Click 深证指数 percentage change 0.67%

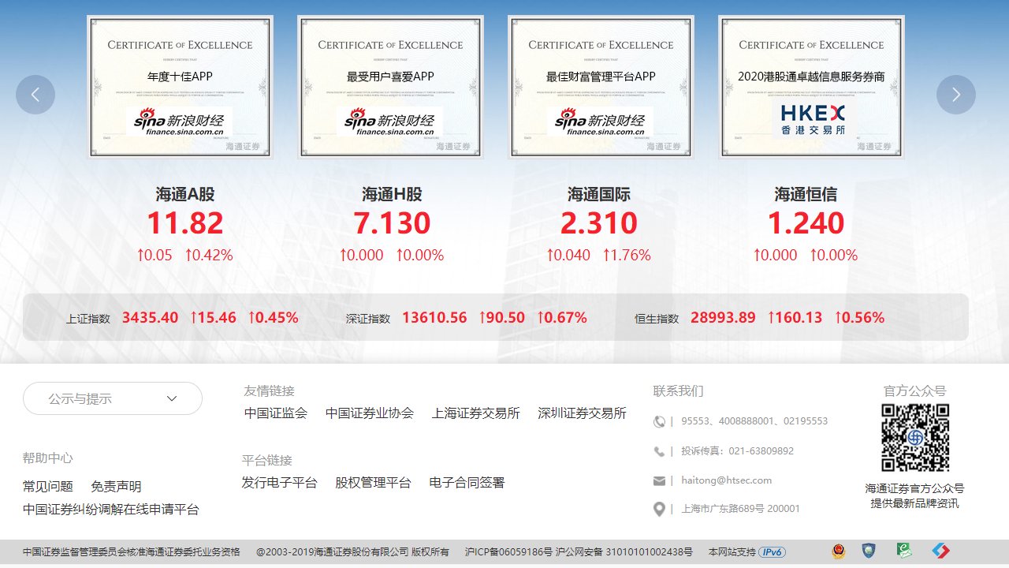pos(562,318)
